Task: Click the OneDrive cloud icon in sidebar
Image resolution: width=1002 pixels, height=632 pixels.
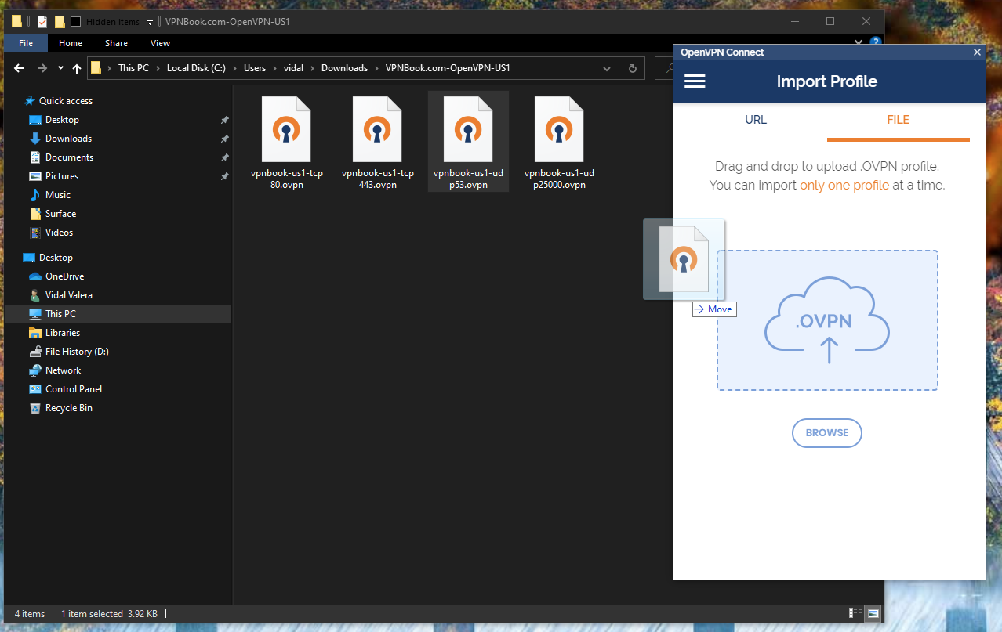Action: (x=34, y=276)
